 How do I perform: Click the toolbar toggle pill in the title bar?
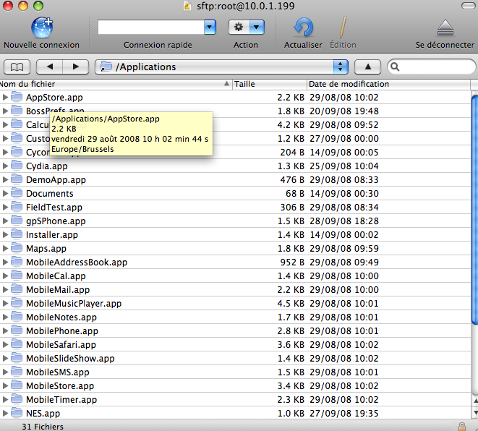tap(469, 6)
